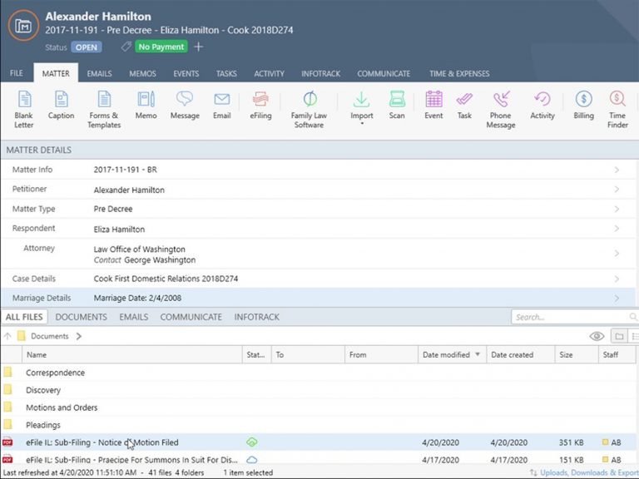Switch to folder view icon
This screenshot has height=479, width=639.
point(619,336)
